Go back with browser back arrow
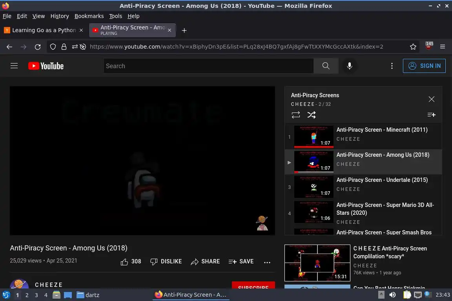The image size is (452, 301). click(9, 47)
